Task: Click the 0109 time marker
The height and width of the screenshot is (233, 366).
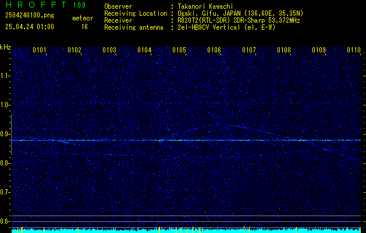Action: (x=319, y=50)
